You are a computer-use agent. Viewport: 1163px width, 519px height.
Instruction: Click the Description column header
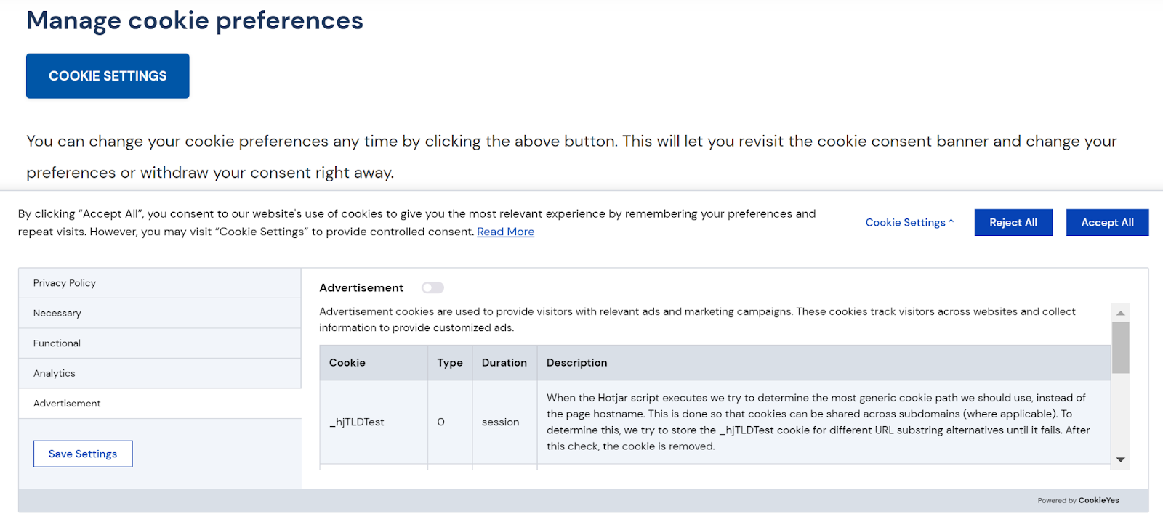[x=576, y=363]
